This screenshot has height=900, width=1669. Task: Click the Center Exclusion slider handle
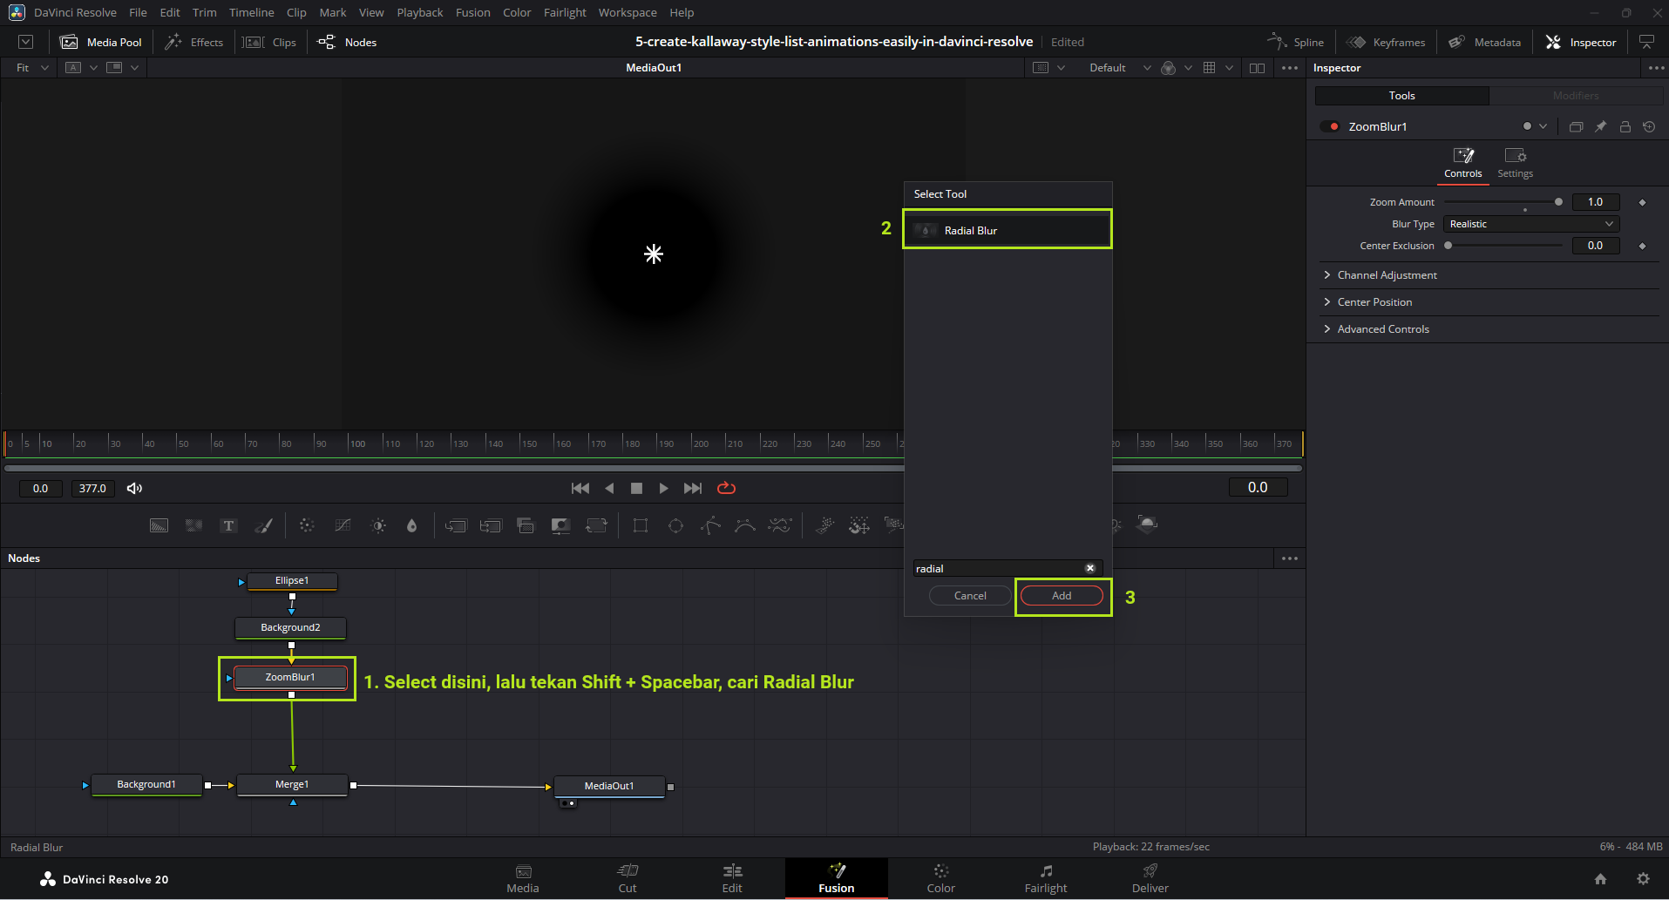point(1449,246)
